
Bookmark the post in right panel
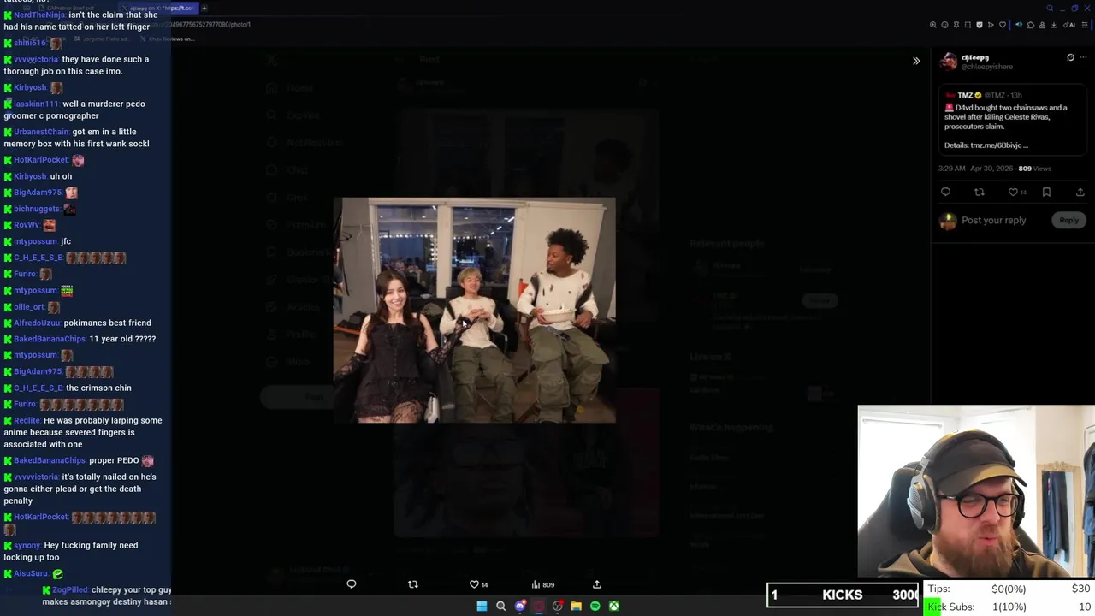point(1046,192)
